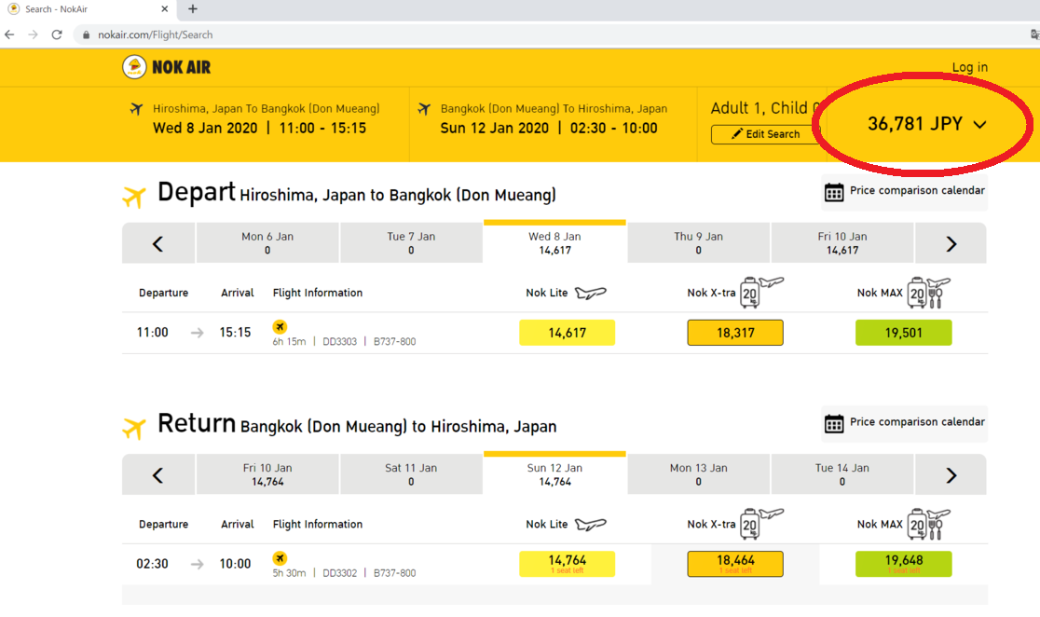Open Price comparison calendar for the Depart flight
This screenshot has width=1040, height=617.
(x=905, y=192)
